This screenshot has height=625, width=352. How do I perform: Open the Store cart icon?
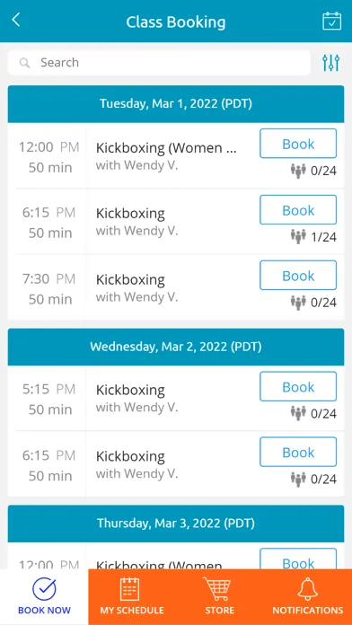(x=217, y=589)
